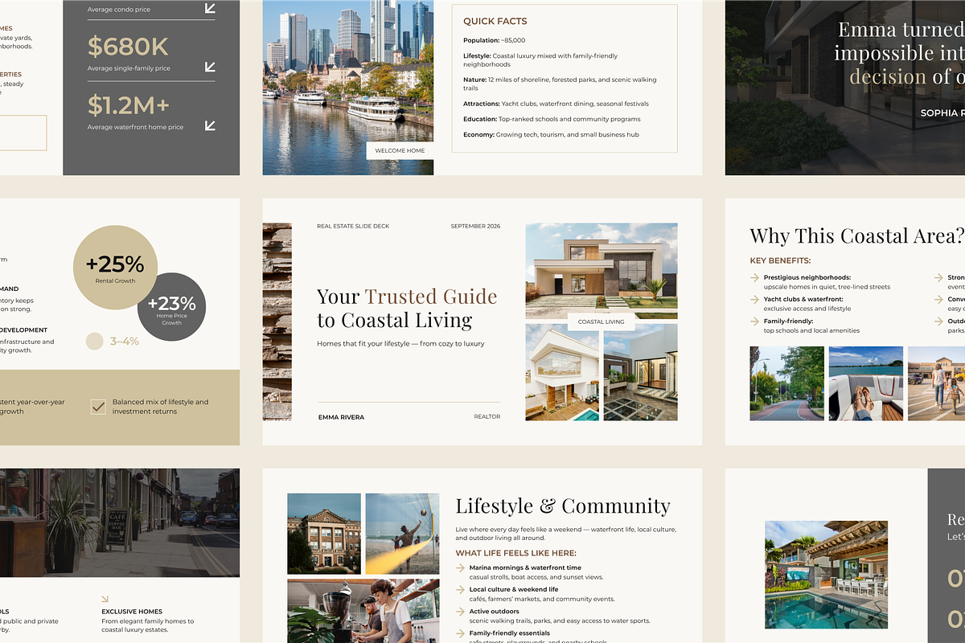Image resolution: width=965 pixels, height=643 pixels.
Task: Click the arrow bullet next to Marina mornings & waterfront time
Action: [461, 567]
